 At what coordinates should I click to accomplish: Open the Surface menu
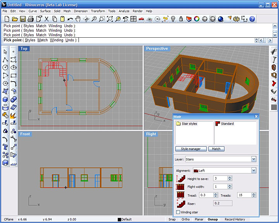pos(45,11)
